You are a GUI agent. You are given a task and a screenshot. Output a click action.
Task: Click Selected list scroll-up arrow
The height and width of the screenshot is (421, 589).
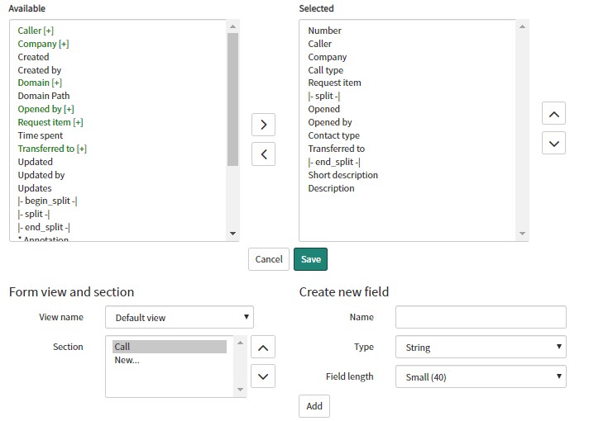[522, 26]
